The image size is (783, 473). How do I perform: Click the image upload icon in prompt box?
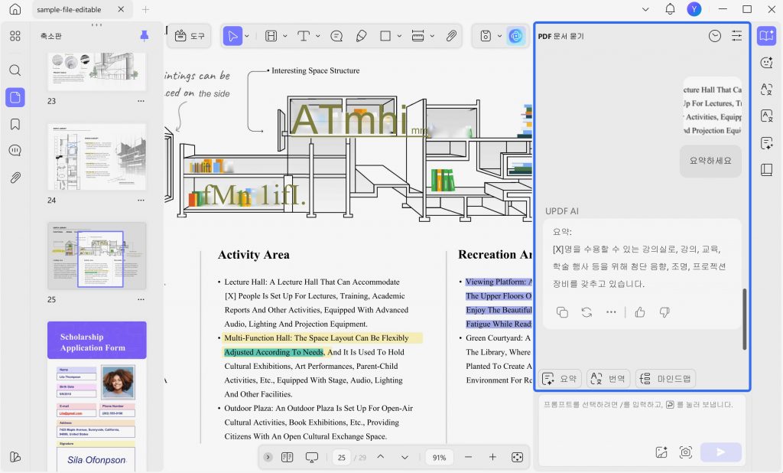pos(661,452)
